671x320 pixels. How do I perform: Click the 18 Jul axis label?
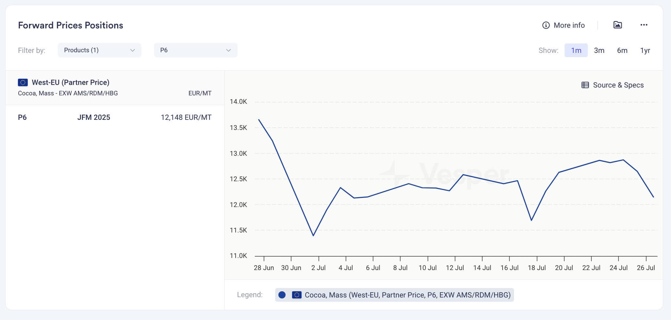[537, 268]
